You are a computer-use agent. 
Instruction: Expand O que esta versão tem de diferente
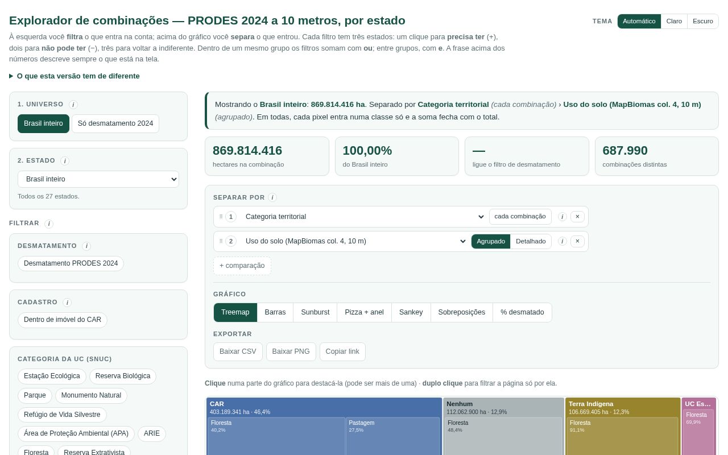pyautogui.click(x=75, y=76)
